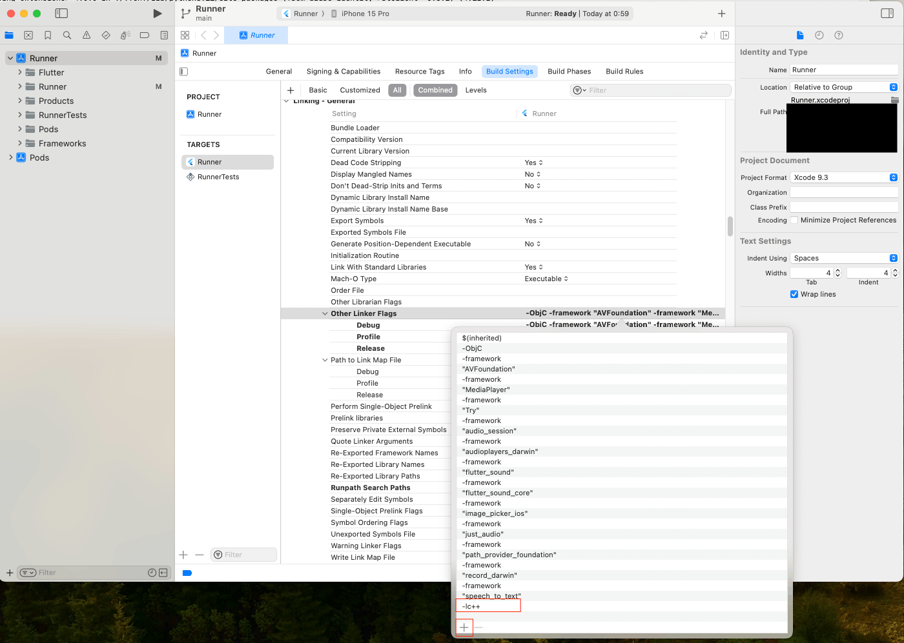
Task: Toggle Minimize Project References checkbox
Action: [x=794, y=220]
